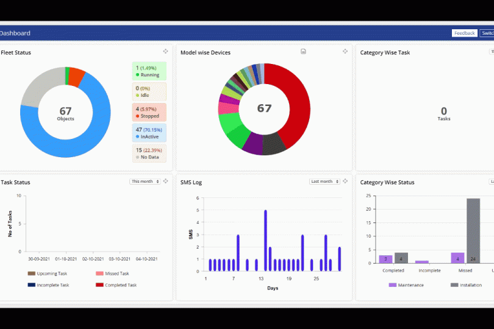Open the Task Status 'This month' dropdown
Image resolution: width=494 pixels, height=329 pixels.
click(145, 182)
